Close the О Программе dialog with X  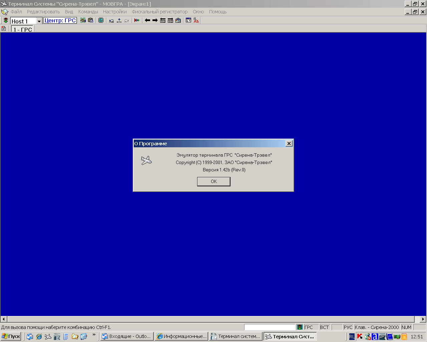(289, 143)
